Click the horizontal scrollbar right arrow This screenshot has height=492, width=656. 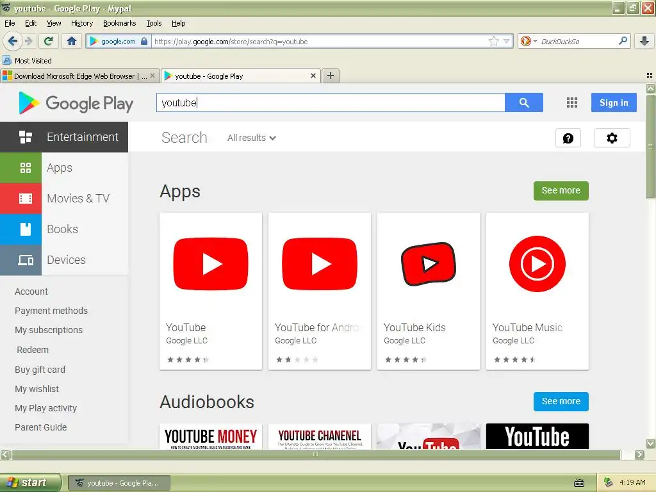point(639,454)
